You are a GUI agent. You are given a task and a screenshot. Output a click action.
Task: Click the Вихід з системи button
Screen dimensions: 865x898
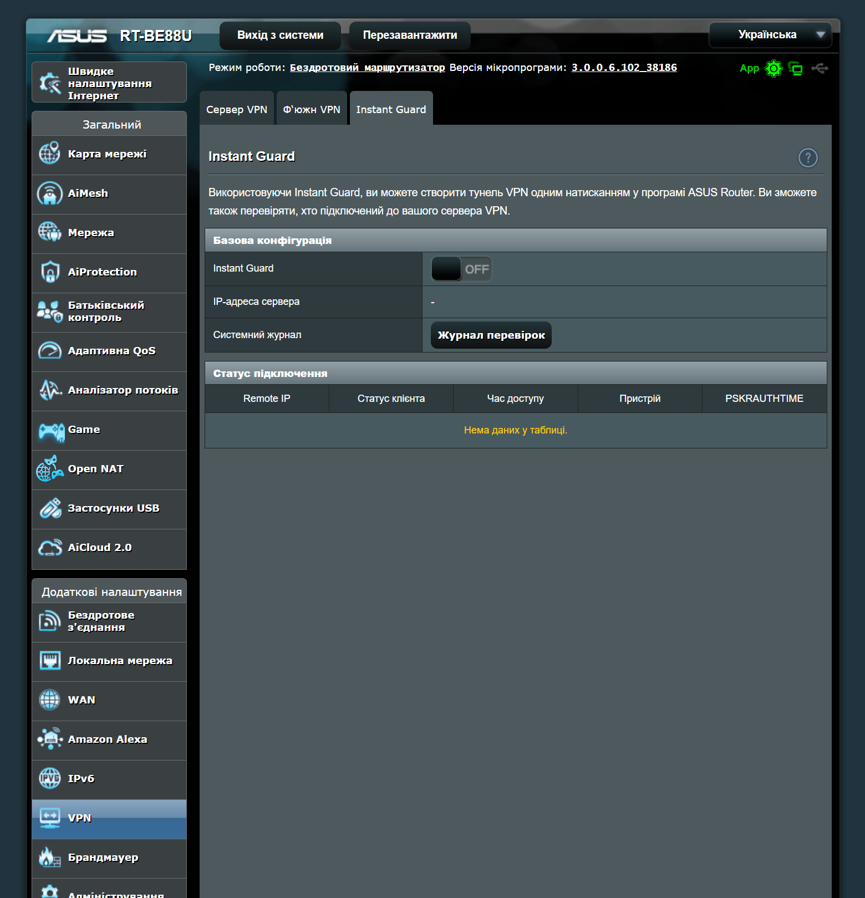(280, 35)
